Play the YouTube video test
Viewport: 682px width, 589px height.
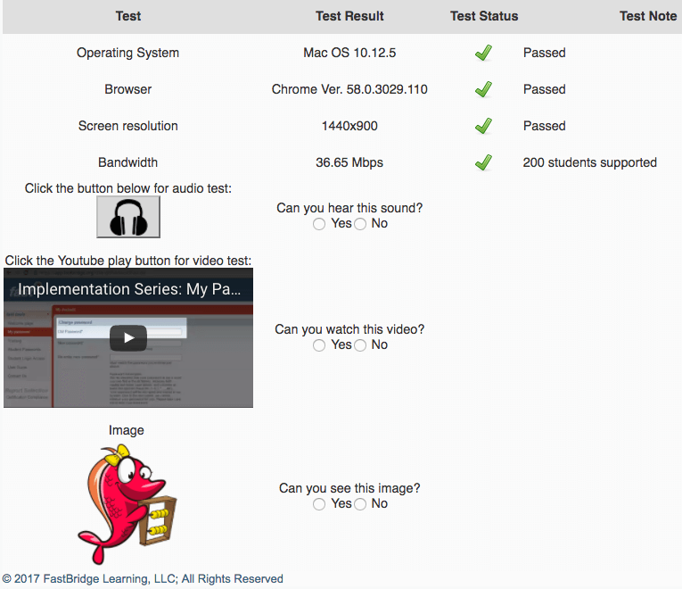(128, 337)
